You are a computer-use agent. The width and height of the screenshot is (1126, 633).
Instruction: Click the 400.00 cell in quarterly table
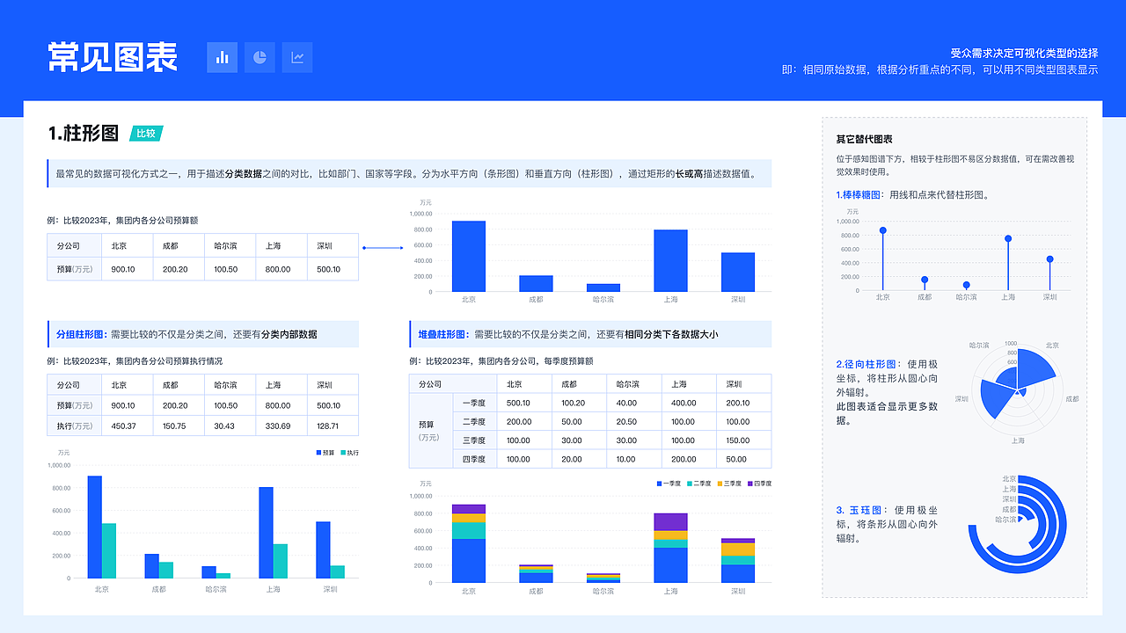coord(689,403)
